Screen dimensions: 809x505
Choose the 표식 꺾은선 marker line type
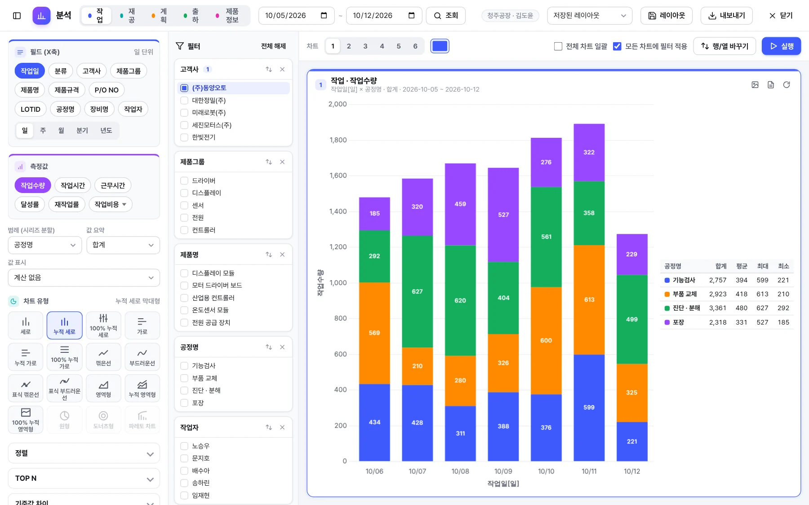pos(26,388)
